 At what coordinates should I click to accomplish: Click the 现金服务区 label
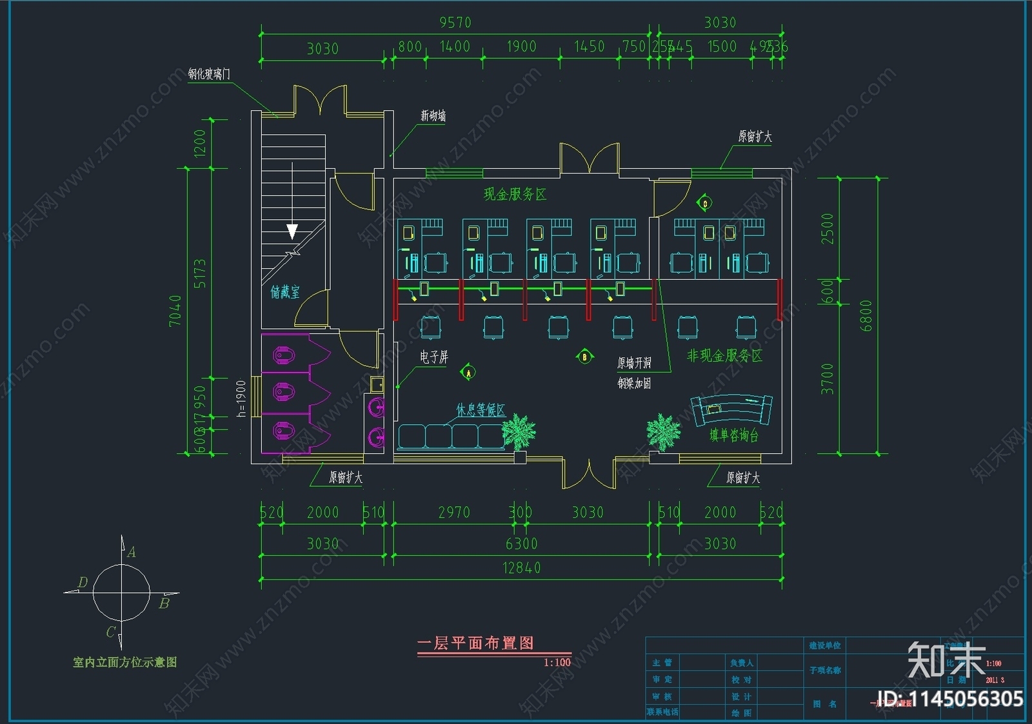[515, 194]
